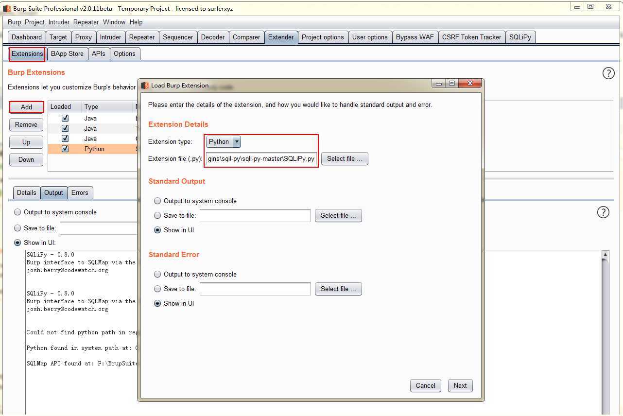623x416 pixels.
Task: Click Add extension button
Action: click(x=26, y=107)
